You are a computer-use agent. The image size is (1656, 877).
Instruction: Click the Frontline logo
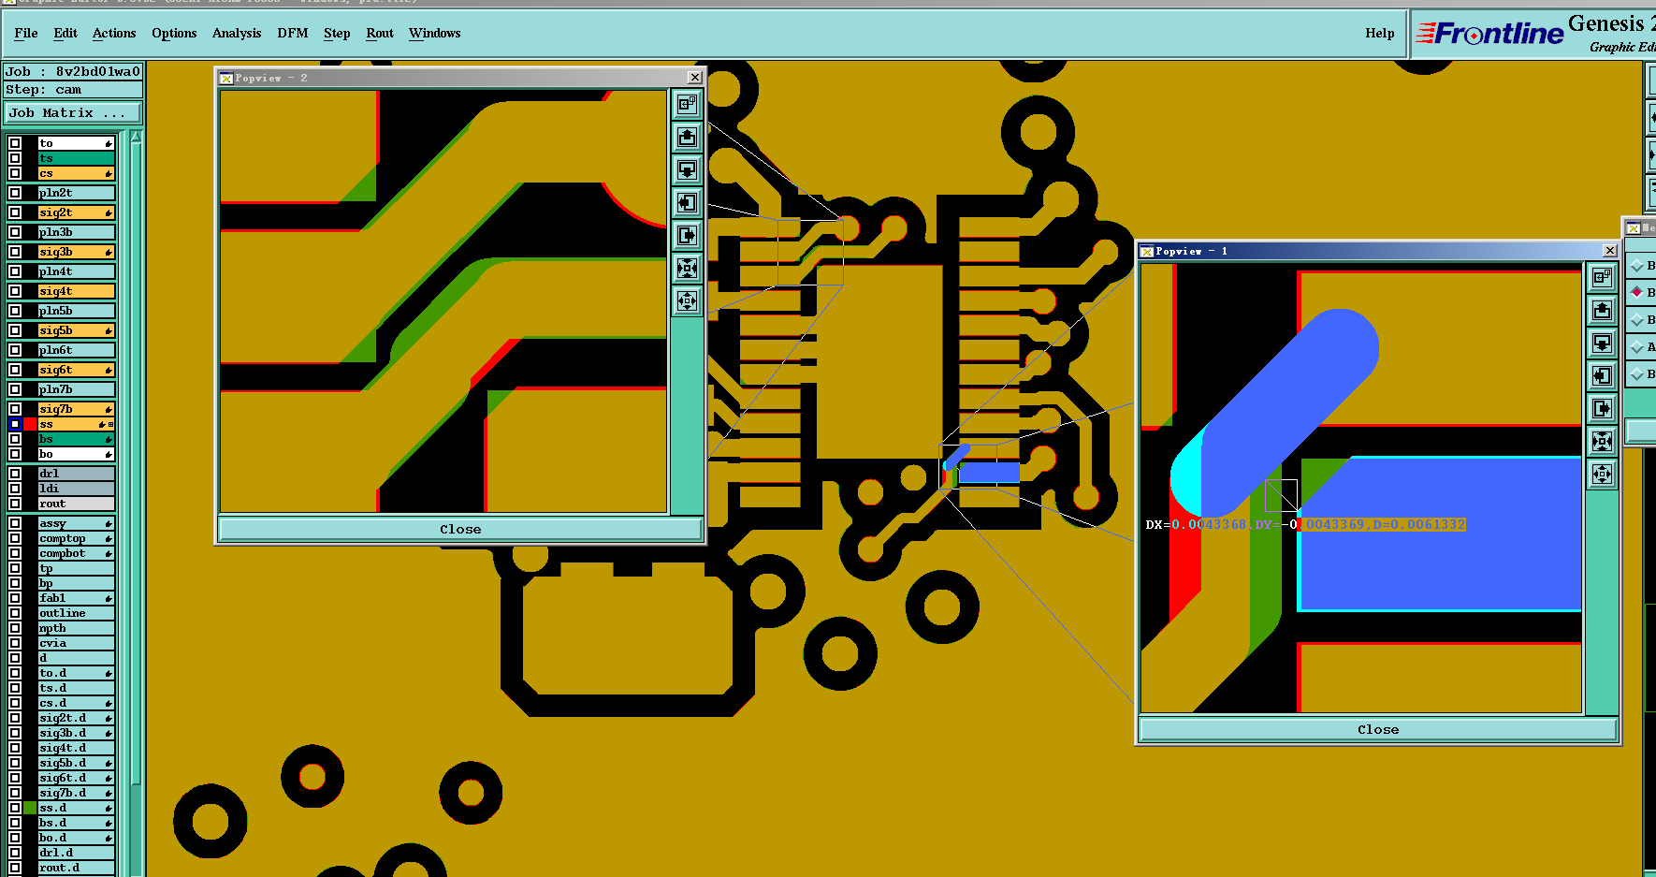click(1489, 34)
